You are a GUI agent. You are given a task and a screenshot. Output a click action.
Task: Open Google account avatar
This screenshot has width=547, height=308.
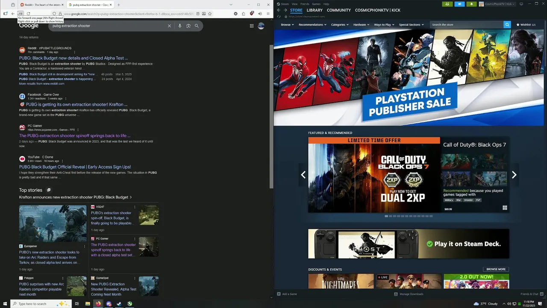tap(261, 26)
